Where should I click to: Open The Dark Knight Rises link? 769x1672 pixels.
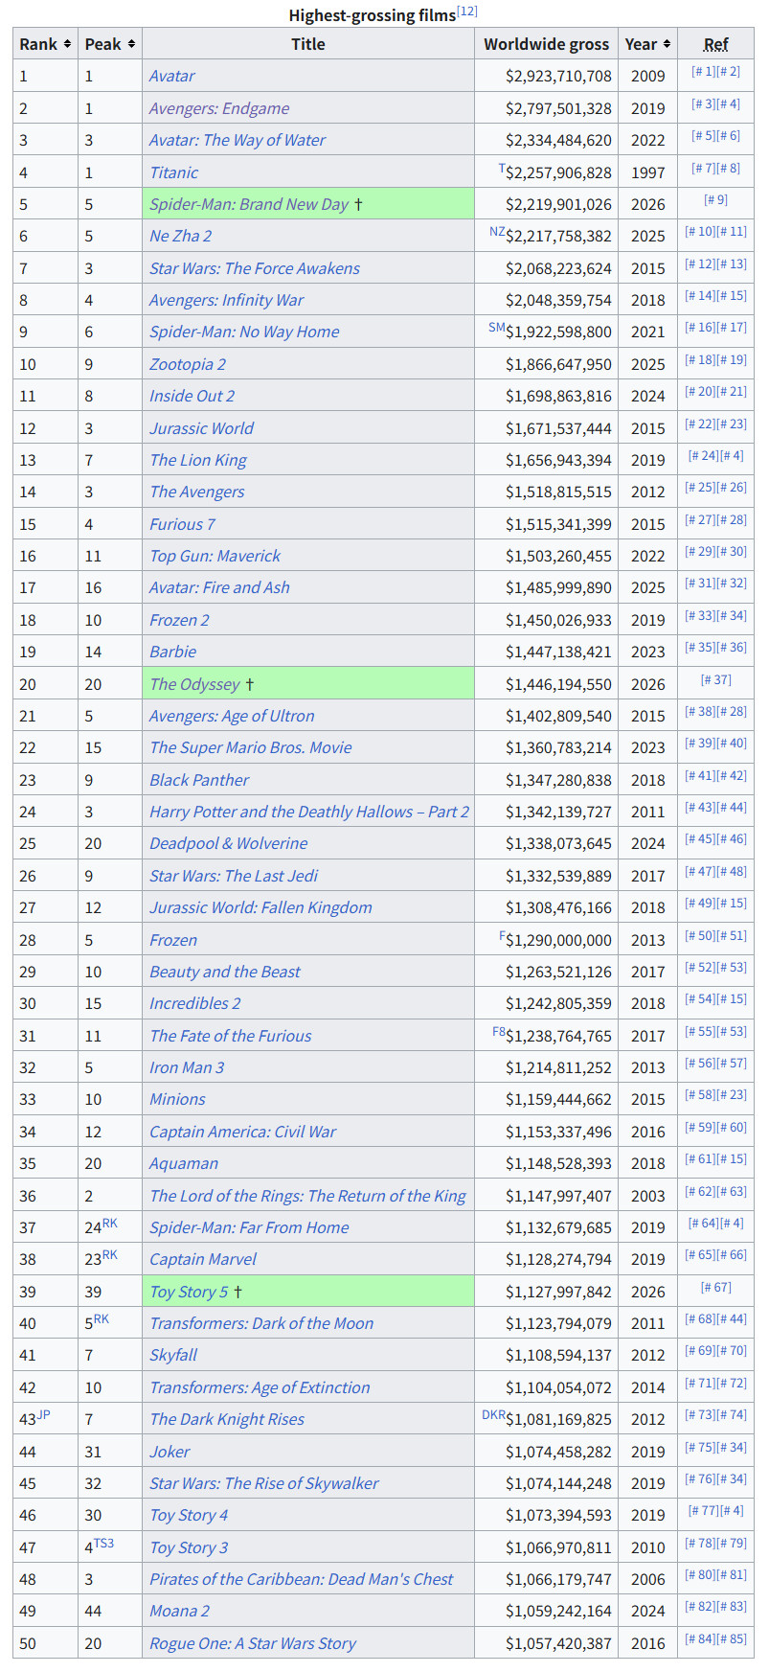pos(227,1419)
